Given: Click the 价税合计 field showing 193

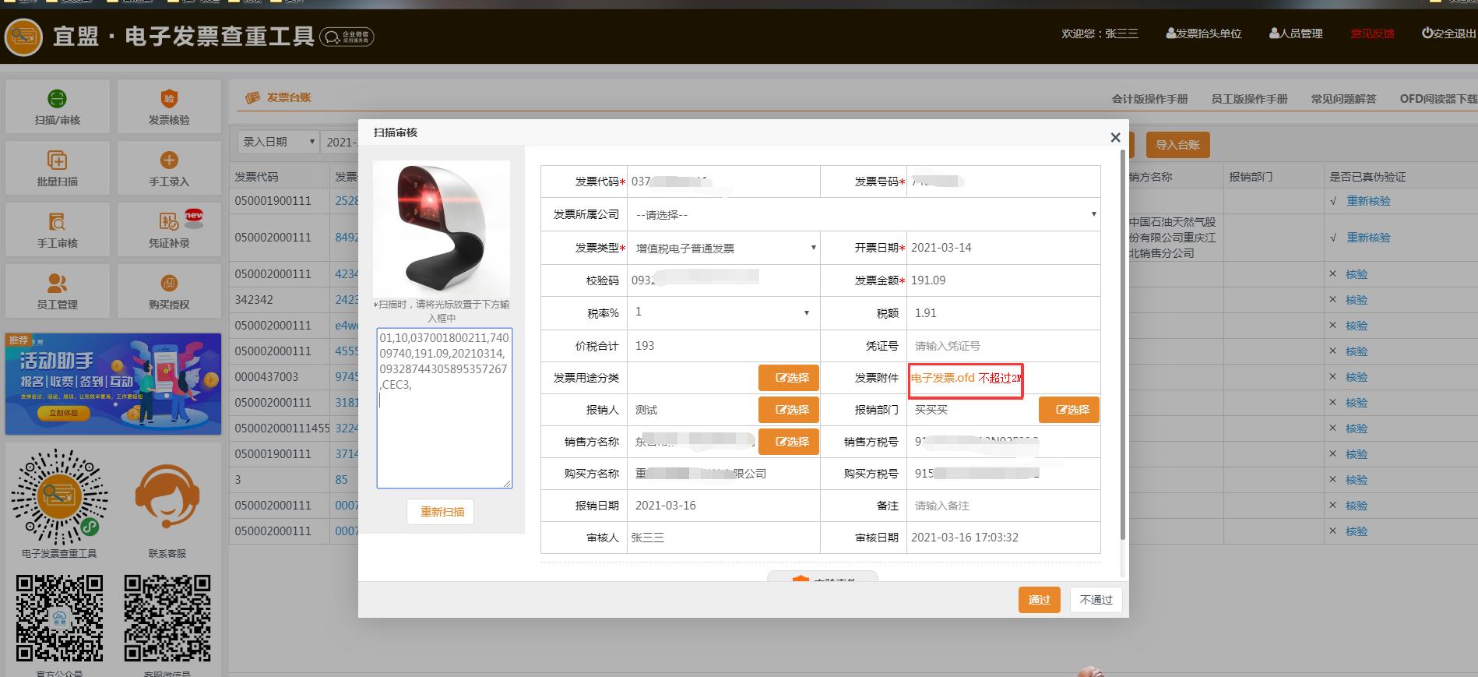Looking at the screenshot, I should pos(723,346).
